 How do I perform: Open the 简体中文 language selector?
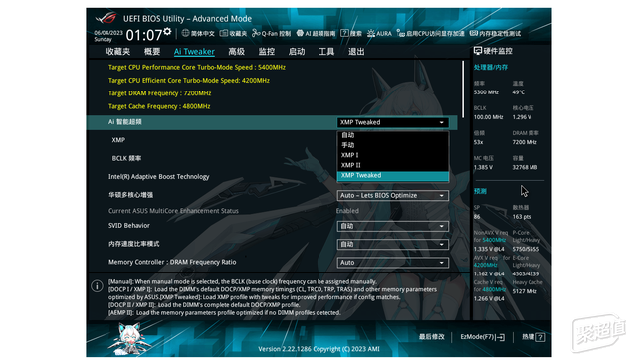(x=198, y=33)
